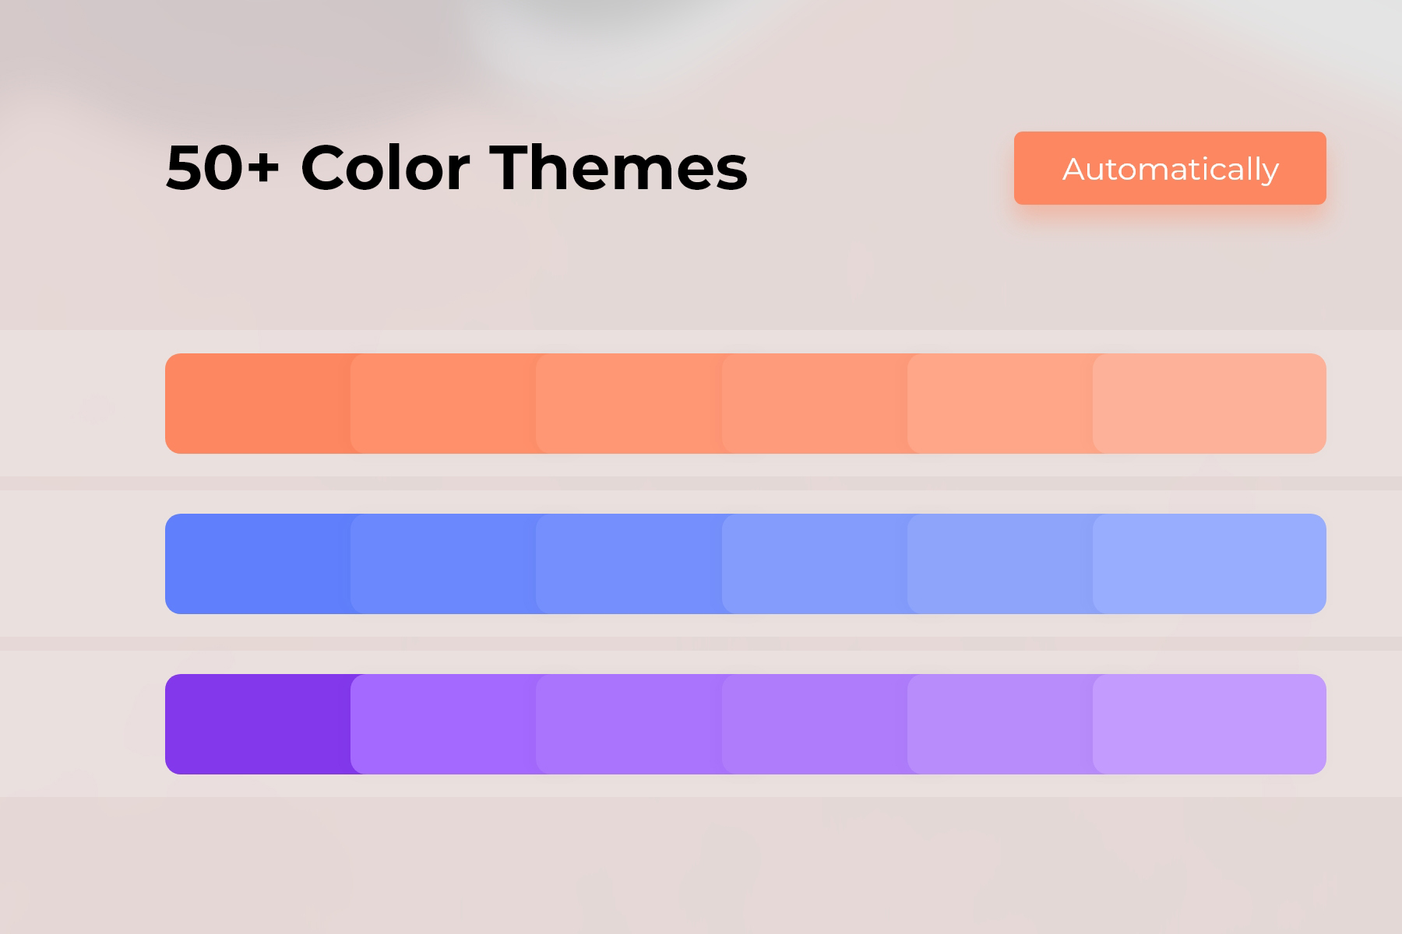Select the second-lightest purple swatch
1402x934 pixels.
point(999,724)
